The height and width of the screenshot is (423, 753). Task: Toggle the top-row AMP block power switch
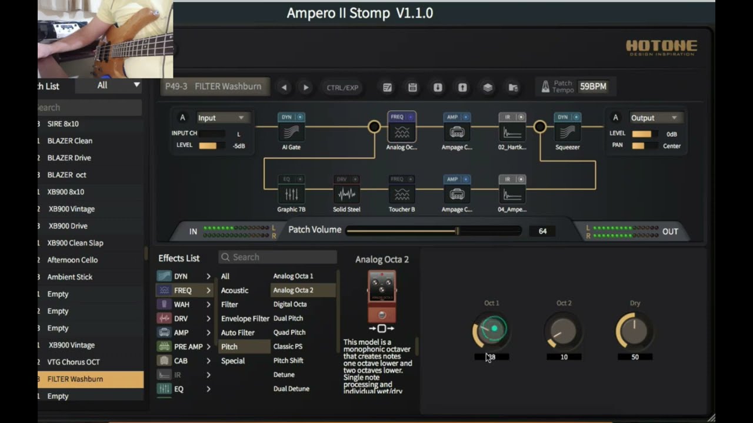point(466,117)
